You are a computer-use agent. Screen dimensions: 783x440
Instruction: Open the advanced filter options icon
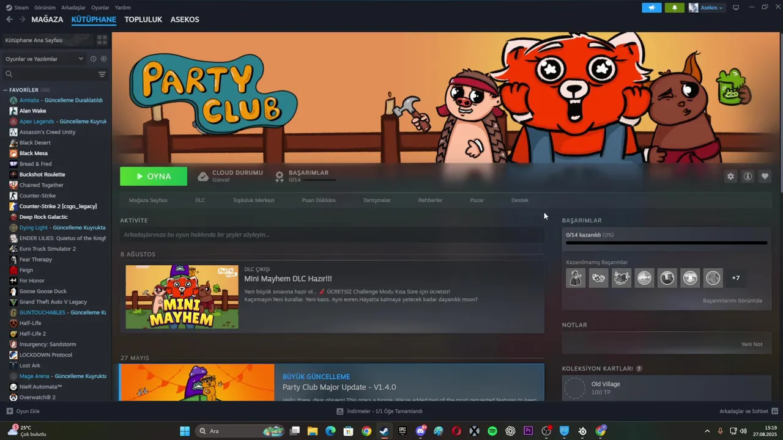102,74
